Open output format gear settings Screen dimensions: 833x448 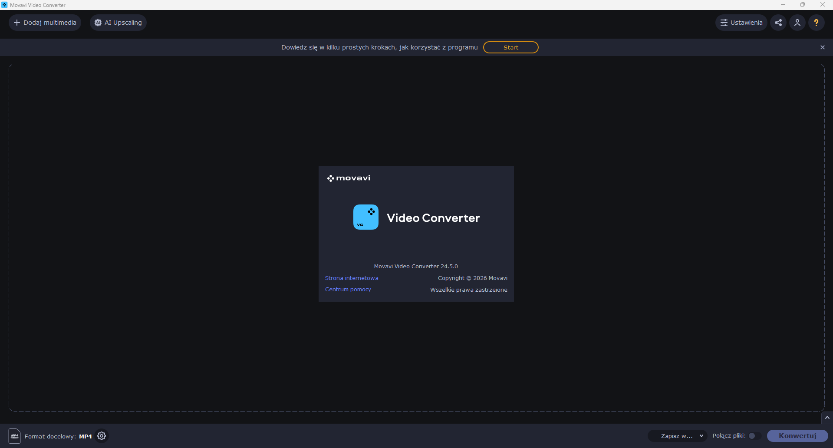[x=102, y=436]
